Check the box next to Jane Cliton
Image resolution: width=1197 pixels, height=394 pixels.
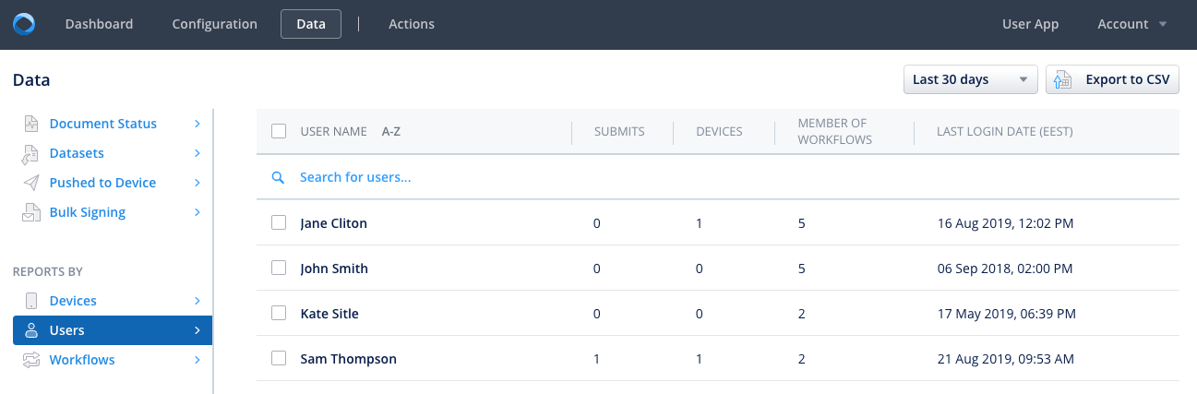tap(279, 223)
